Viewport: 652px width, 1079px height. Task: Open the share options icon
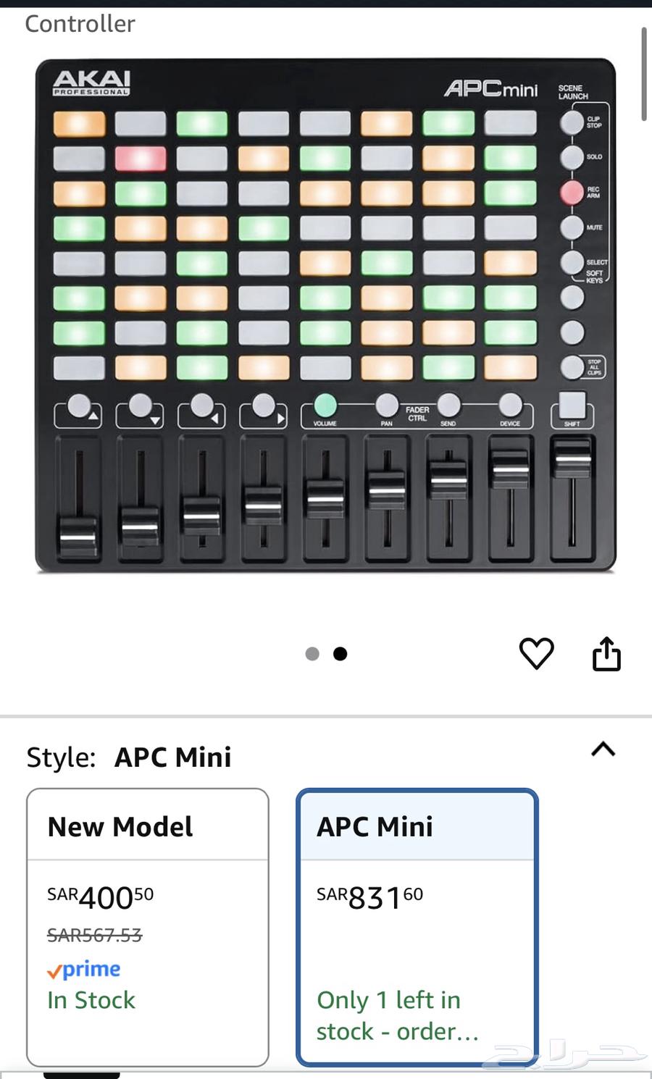pos(607,652)
